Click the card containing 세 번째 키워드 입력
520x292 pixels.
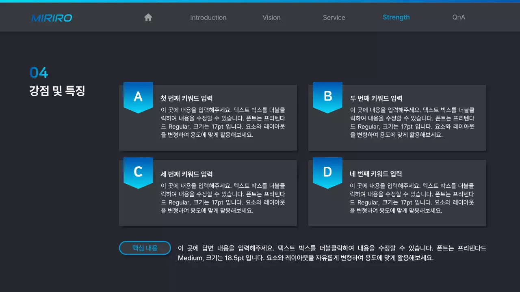[x=208, y=193]
